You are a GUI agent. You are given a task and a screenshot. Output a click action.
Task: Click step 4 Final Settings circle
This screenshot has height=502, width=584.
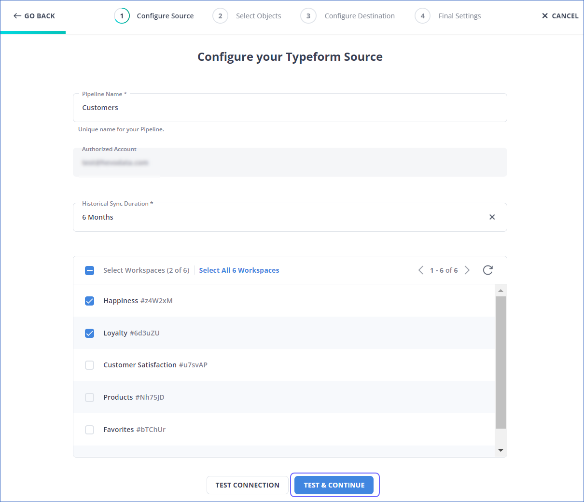(422, 15)
